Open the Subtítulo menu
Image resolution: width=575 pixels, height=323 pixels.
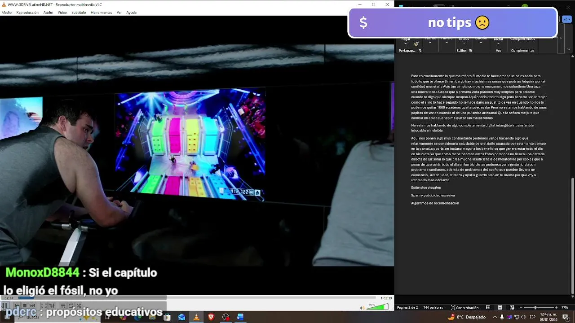pyautogui.click(x=79, y=13)
